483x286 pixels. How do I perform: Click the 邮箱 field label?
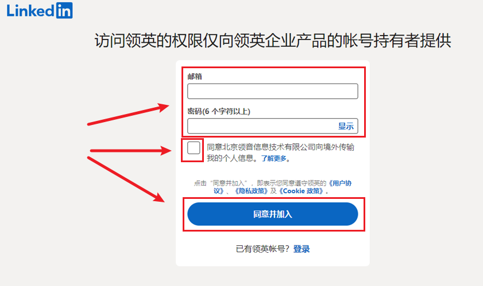pos(195,77)
